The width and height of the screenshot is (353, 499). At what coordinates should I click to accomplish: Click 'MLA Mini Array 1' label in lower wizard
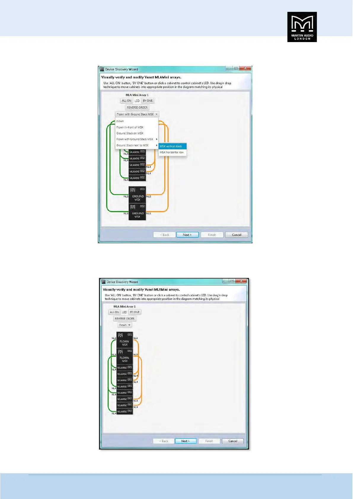click(124, 306)
